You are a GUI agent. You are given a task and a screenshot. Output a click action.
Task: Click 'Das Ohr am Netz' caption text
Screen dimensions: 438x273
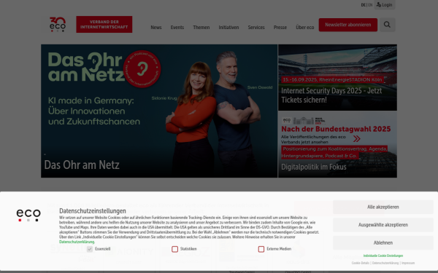point(82,165)
